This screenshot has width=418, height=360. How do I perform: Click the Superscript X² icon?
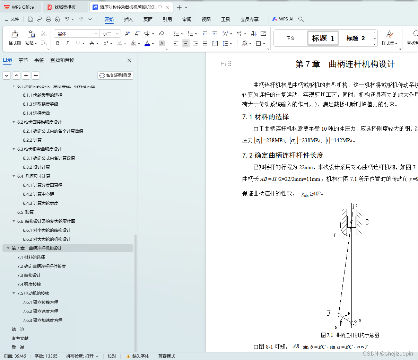pyautogui.click(x=106, y=43)
